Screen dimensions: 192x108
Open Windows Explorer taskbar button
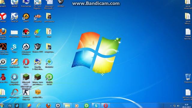(67, 106)
